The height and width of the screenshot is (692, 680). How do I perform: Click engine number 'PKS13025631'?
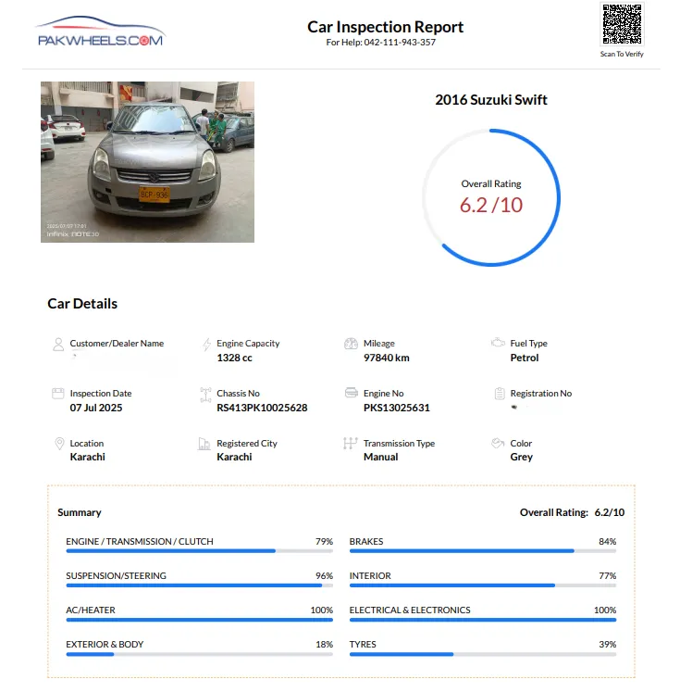[x=397, y=408]
